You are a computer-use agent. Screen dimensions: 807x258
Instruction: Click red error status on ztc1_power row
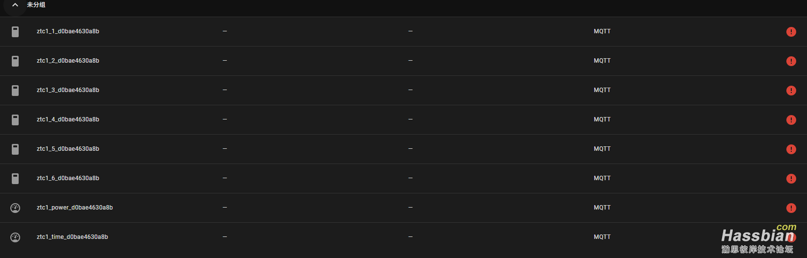pos(791,208)
